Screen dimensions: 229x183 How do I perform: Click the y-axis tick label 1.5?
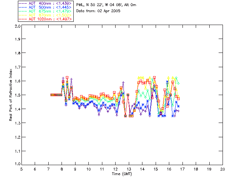18,95
